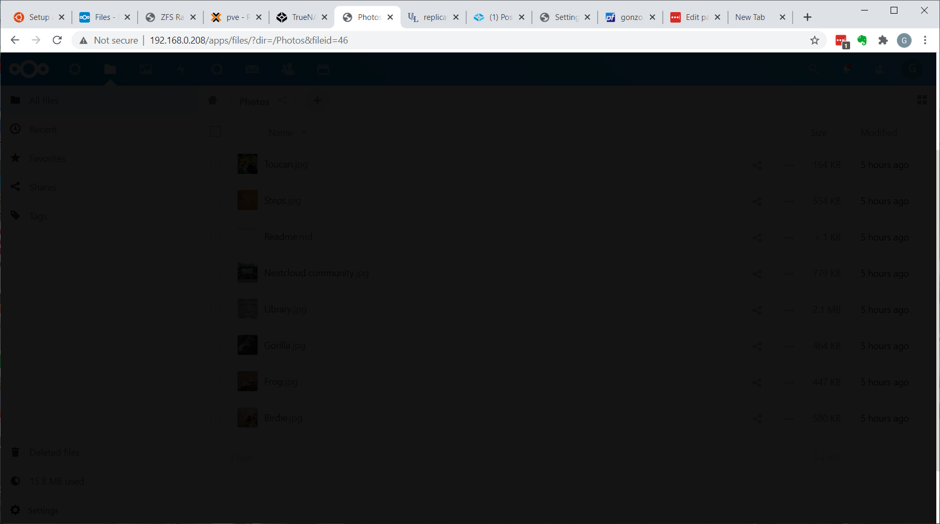The height and width of the screenshot is (524, 940).
Task: Open the three-dot menu for Readme.md
Action: pyautogui.click(x=789, y=238)
